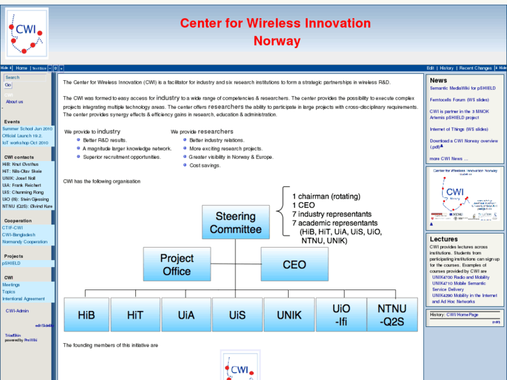This screenshot has height=380, width=507.
Task: Click the edit SideBar link
Action: tap(45, 326)
